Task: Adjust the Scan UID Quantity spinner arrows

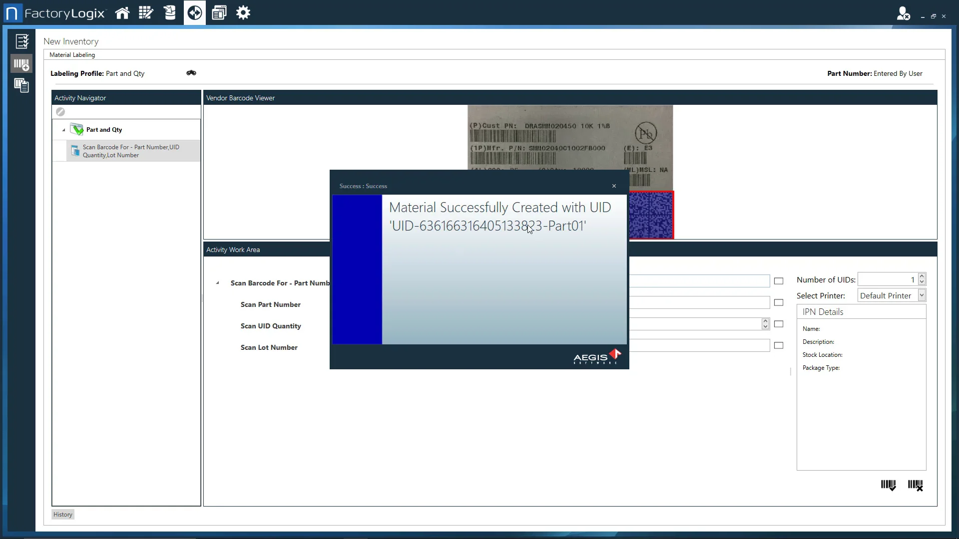Action: 765,324
